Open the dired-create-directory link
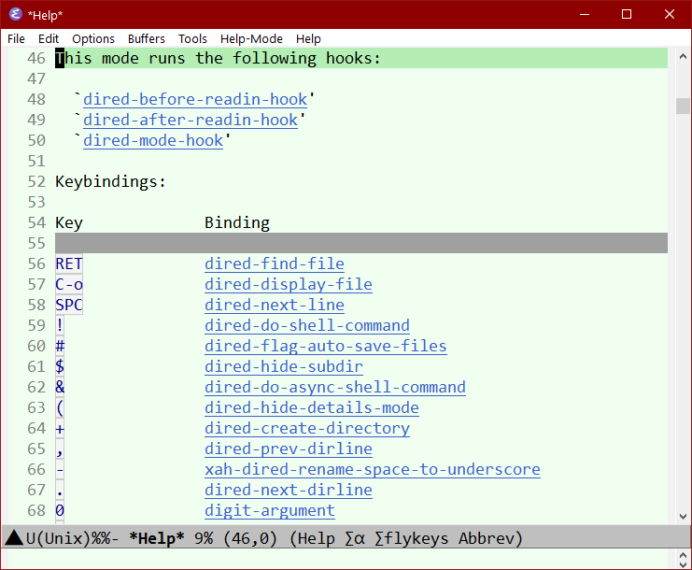Viewport: 692px width, 570px height. pos(306,428)
